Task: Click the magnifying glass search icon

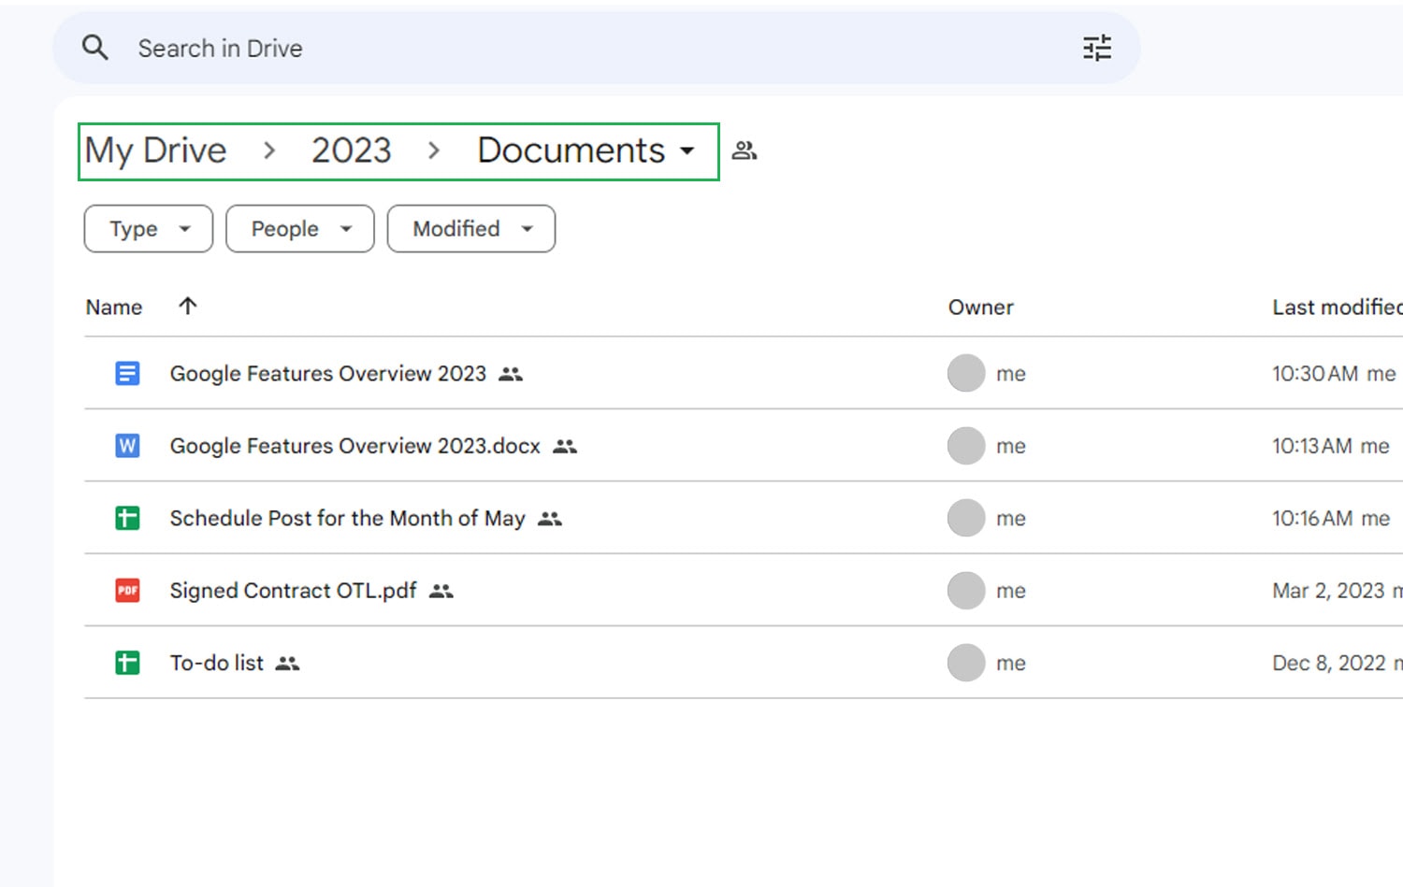Action: point(94,48)
